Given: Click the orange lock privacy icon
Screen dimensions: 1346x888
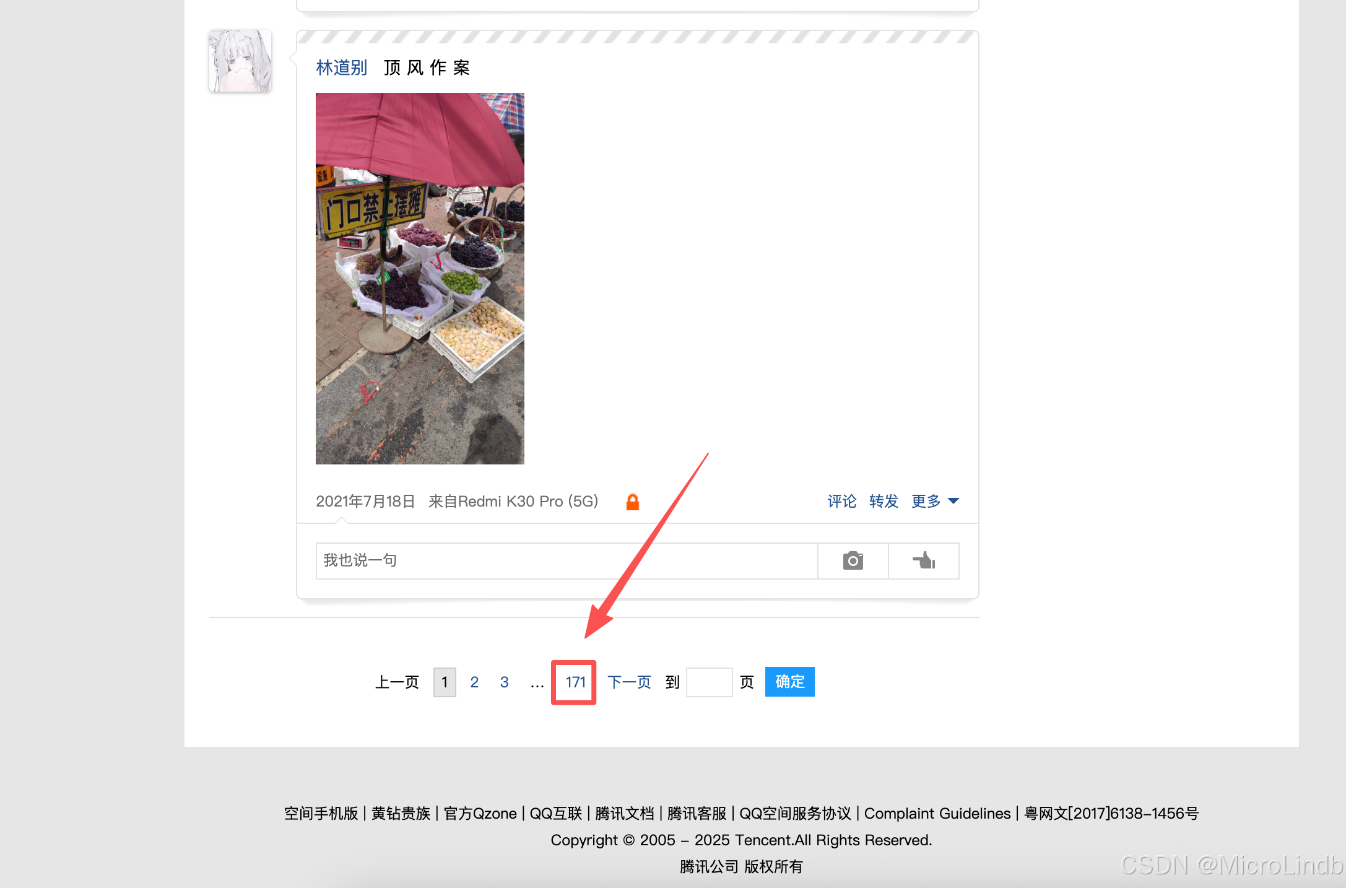Looking at the screenshot, I should (x=632, y=502).
